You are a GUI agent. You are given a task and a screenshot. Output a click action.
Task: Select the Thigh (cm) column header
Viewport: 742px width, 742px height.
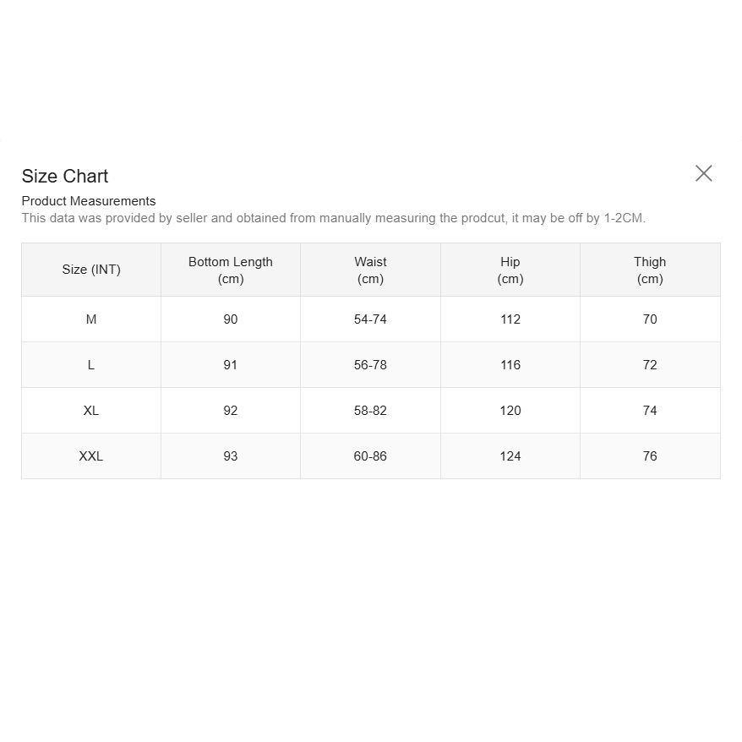click(x=650, y=270)
